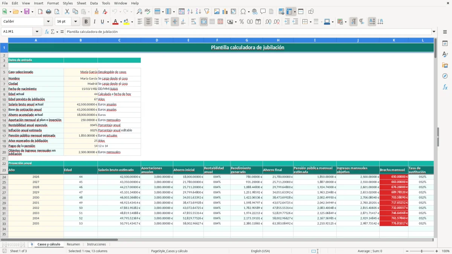This screenshot has width=452, height=254.
Task: Adjust the zoom slider handle
Action: pyautogui.click(x=421, y=251)
